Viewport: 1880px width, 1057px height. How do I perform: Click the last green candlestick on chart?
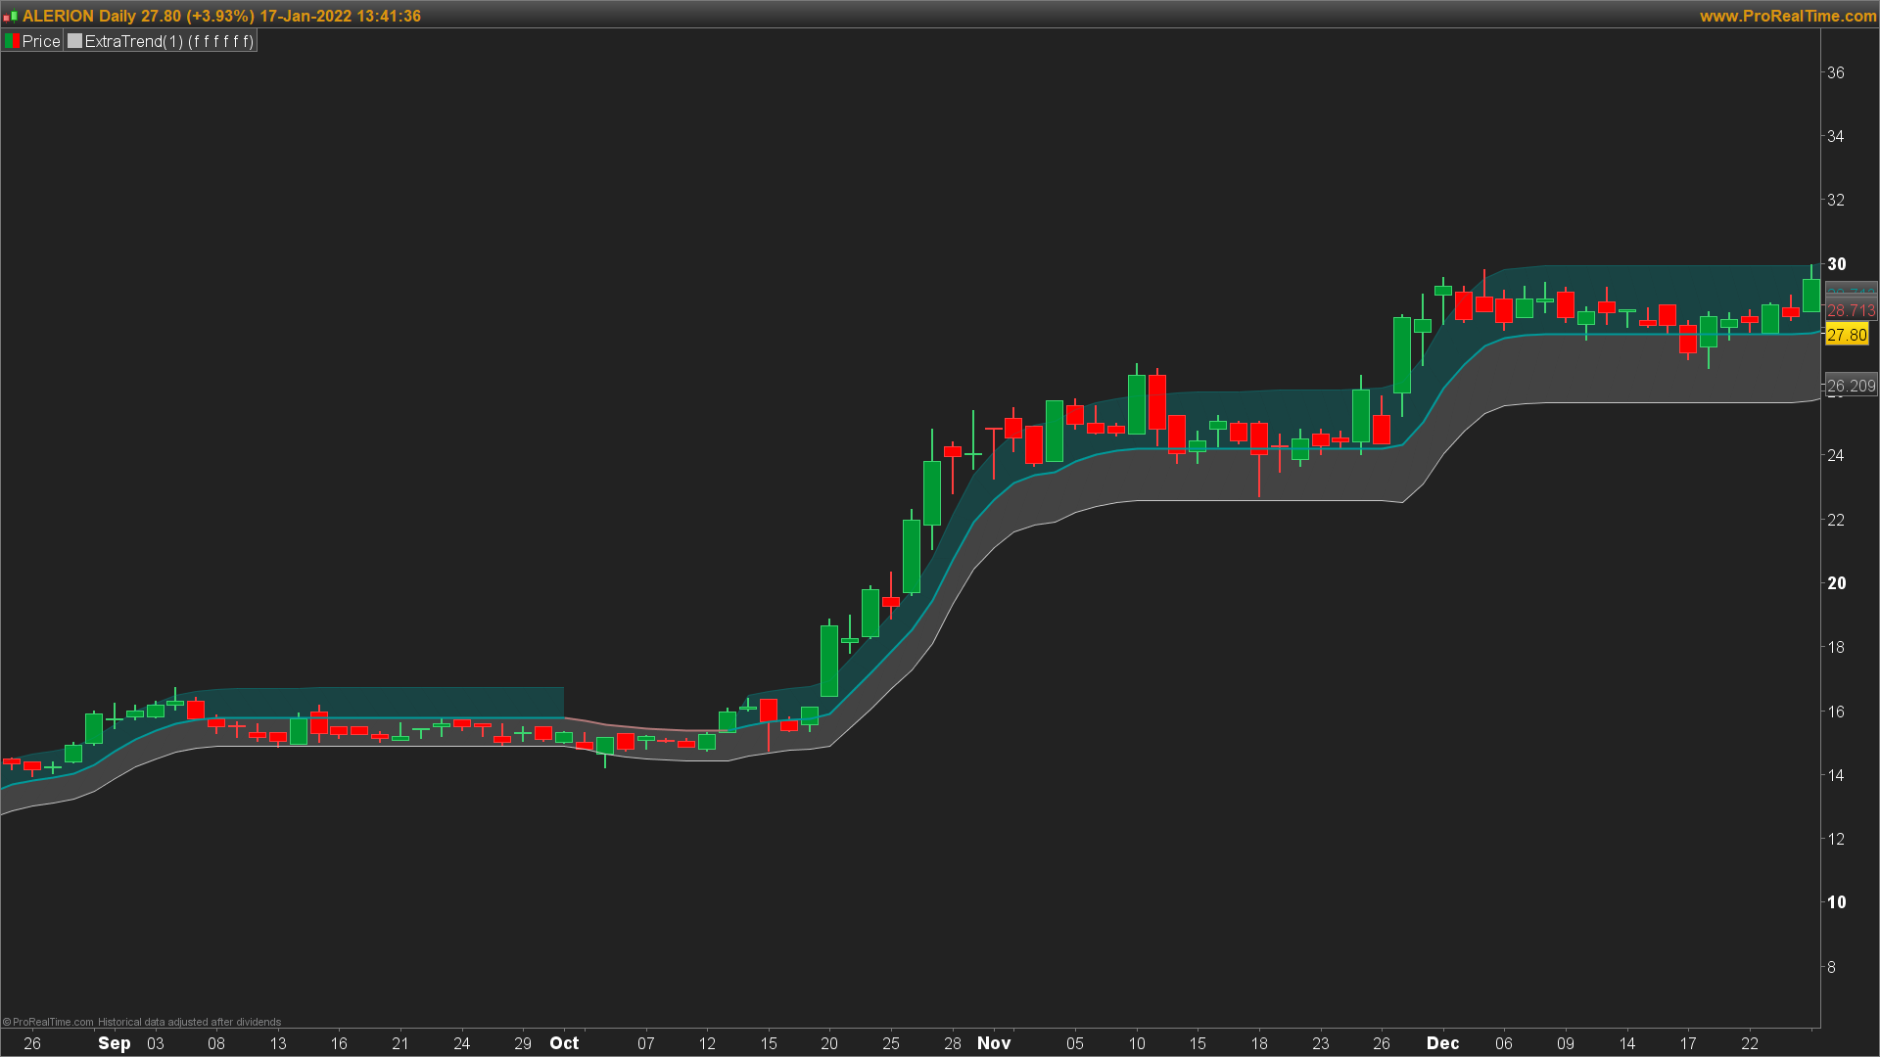pyautogui.click(x=1811, y=296)
